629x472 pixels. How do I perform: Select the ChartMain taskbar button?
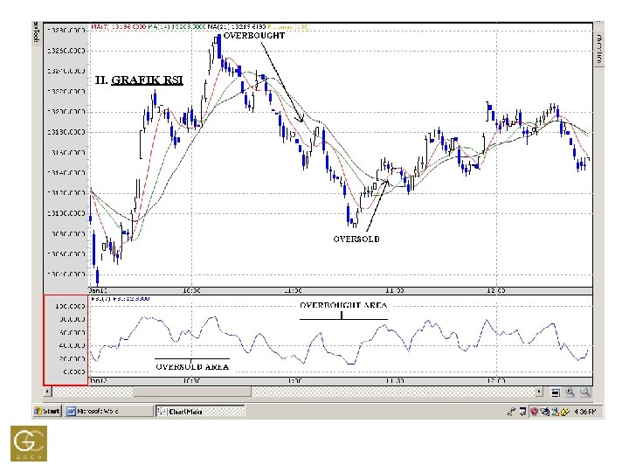click(200, 411)
